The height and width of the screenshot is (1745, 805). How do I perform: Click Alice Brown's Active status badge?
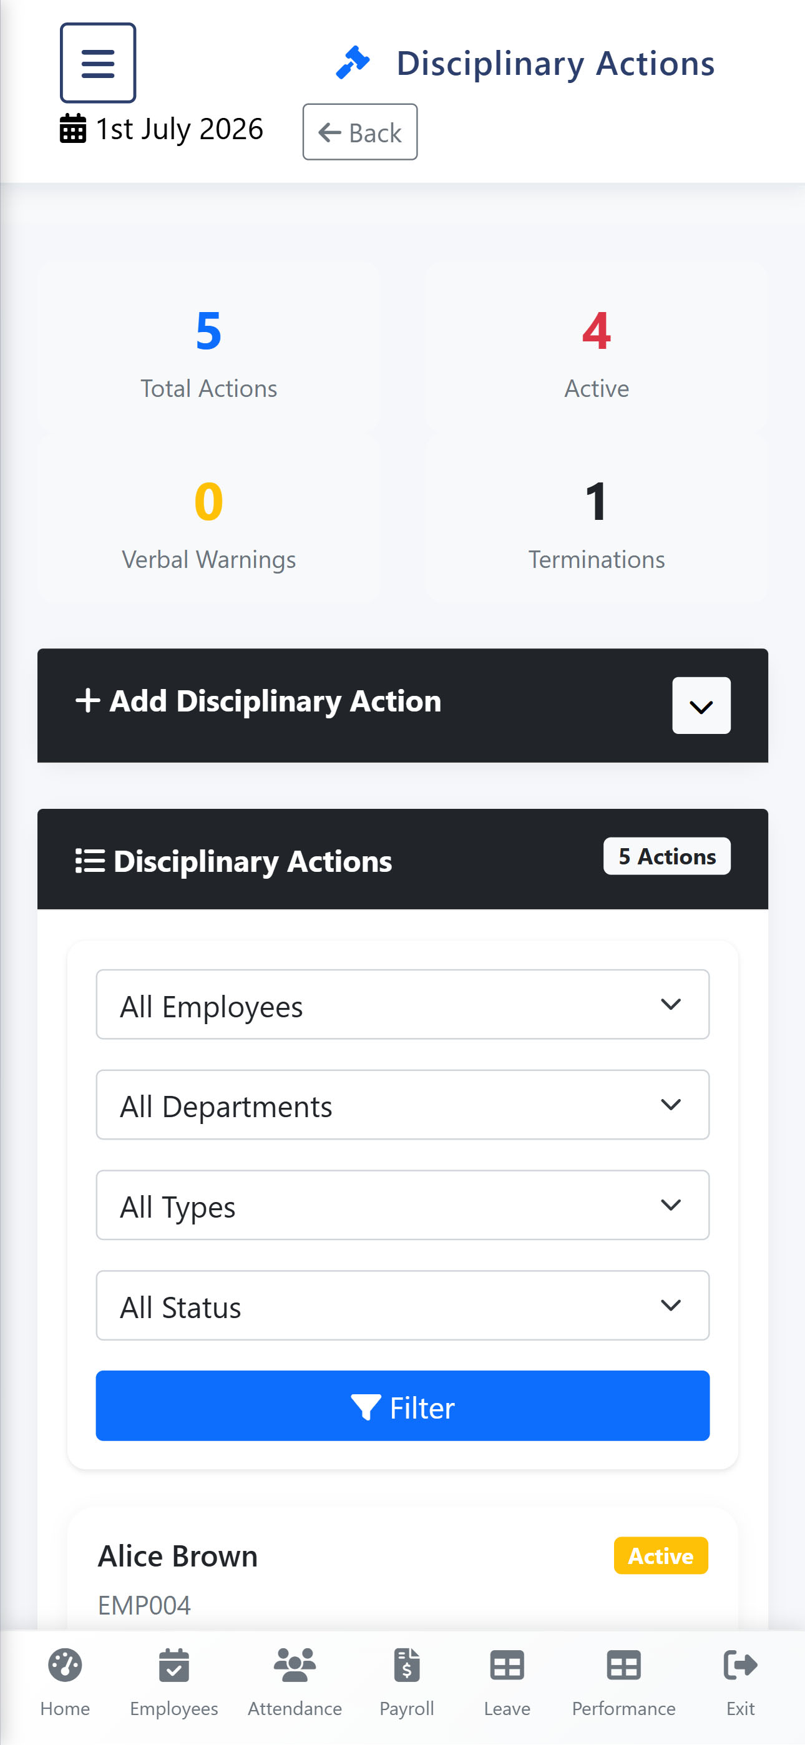coord(661,1555)
